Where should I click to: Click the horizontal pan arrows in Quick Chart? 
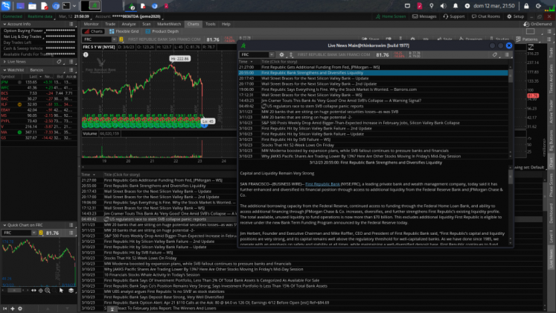(x=33, y=291)
